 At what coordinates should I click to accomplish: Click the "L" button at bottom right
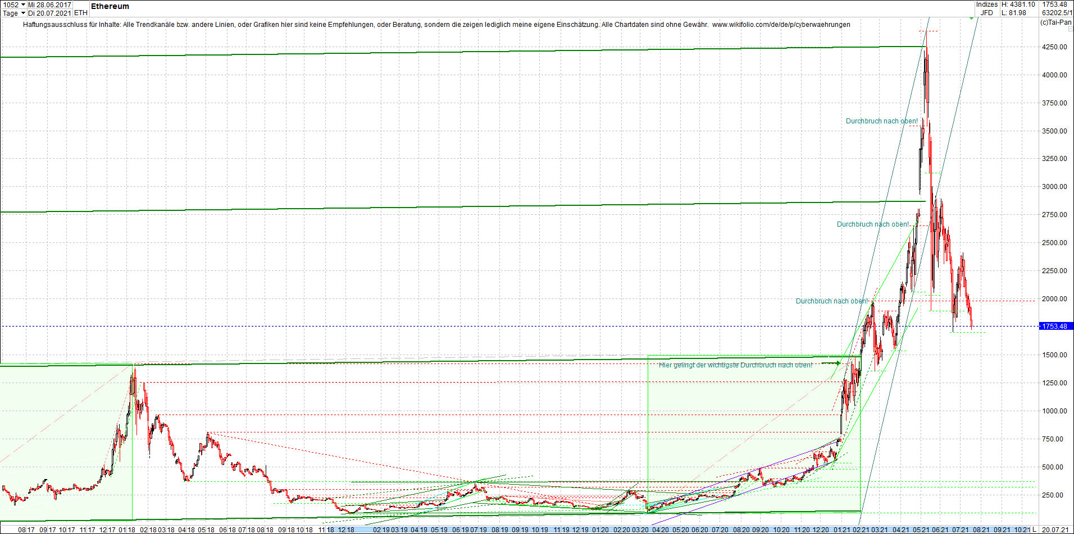pyautogui.click(x=1034, y=528)
